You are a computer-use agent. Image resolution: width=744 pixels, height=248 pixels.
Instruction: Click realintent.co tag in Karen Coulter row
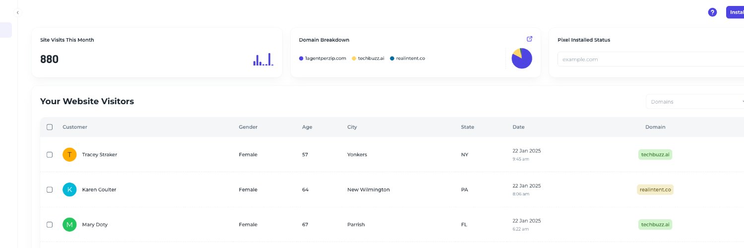click(655, 189)
